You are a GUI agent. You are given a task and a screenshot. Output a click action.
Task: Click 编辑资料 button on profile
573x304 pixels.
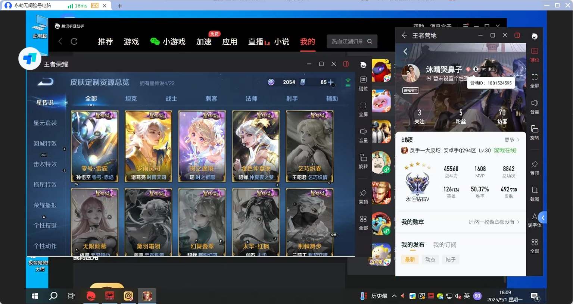point(411,90)
